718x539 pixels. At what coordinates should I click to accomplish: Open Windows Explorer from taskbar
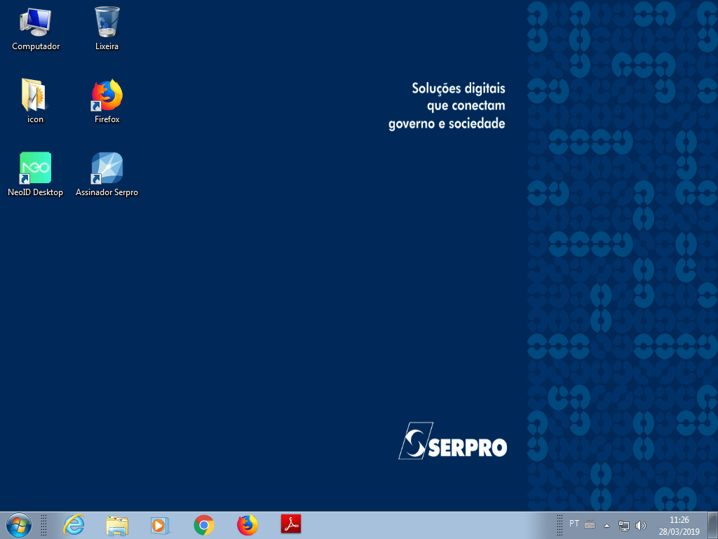pos(117,525)
